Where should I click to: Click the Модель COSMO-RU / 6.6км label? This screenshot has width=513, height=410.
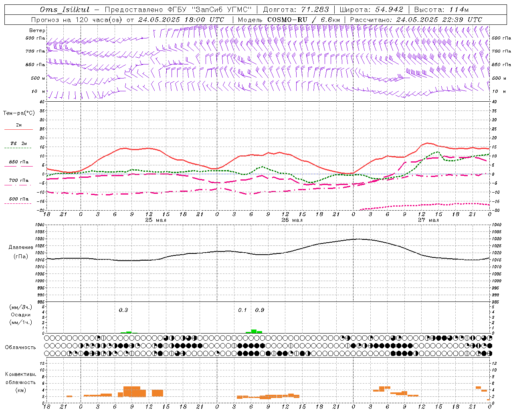click(289, 20)
